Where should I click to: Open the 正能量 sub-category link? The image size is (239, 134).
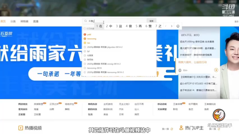37,114
